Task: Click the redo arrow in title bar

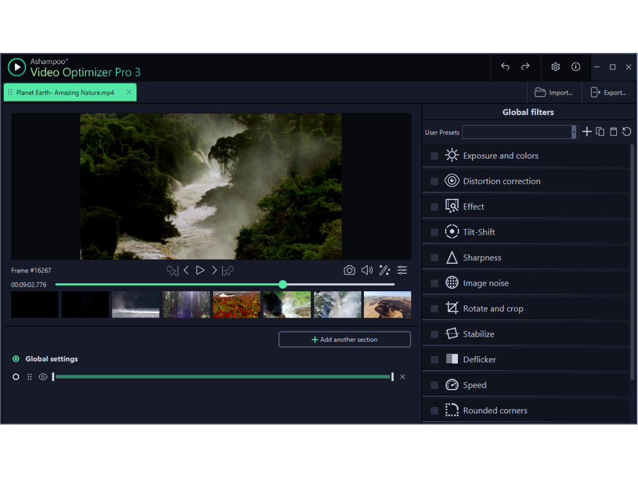Action: [x=525, y=67]
